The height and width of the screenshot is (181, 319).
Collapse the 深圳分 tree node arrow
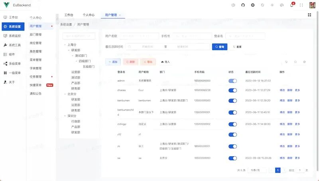(x=65, y=116)
